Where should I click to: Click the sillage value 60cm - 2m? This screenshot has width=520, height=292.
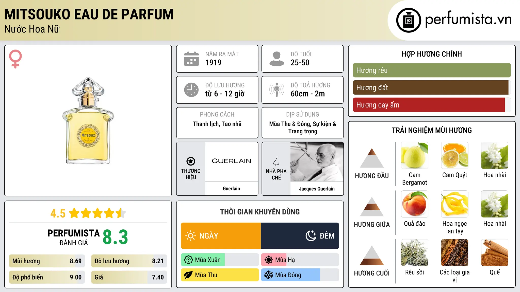[x=308, y=94]
